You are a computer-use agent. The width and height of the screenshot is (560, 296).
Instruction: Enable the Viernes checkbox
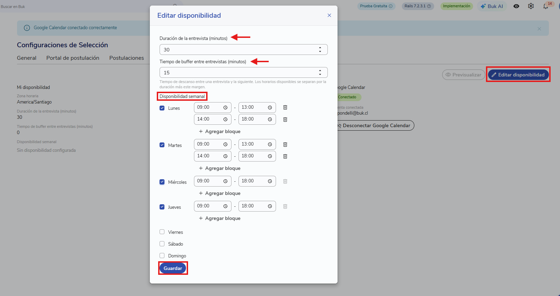pos(162,232)
